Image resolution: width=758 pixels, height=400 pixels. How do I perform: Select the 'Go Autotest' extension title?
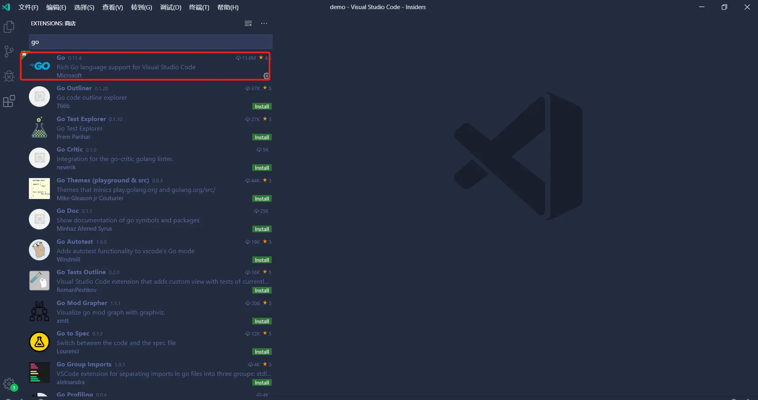[75, 242]
